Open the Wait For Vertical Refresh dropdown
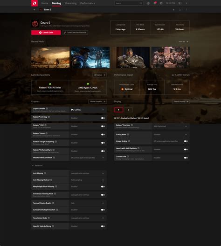The width and height of the screenshot is (221, 246). (x=88, y=158)
